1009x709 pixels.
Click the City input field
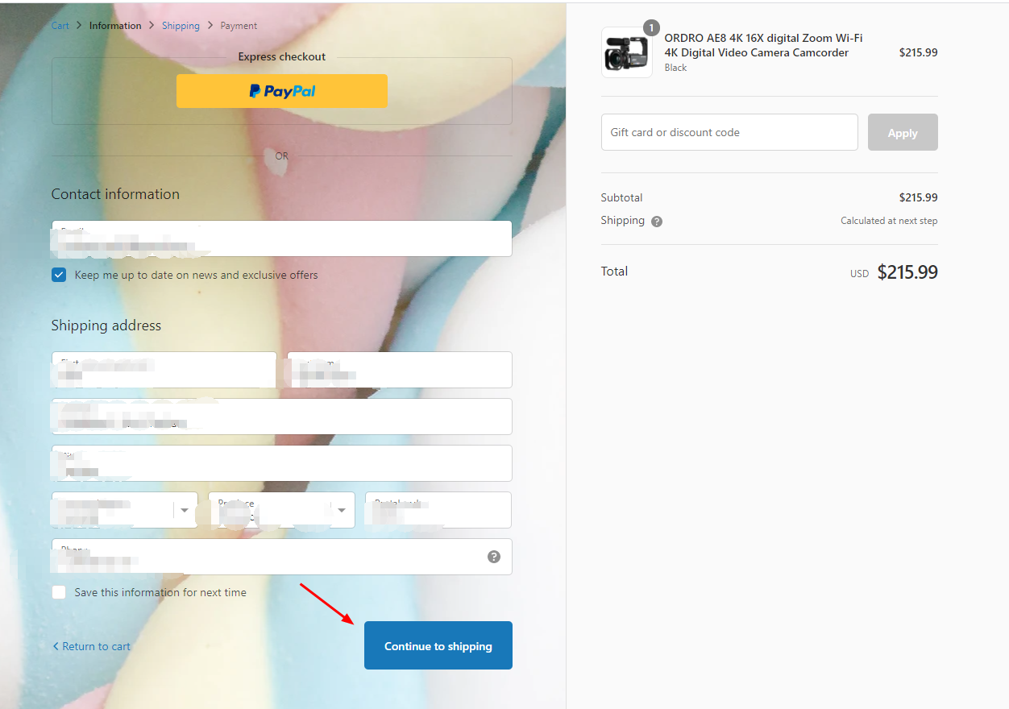pyautogui.click(x=282, y=463)
